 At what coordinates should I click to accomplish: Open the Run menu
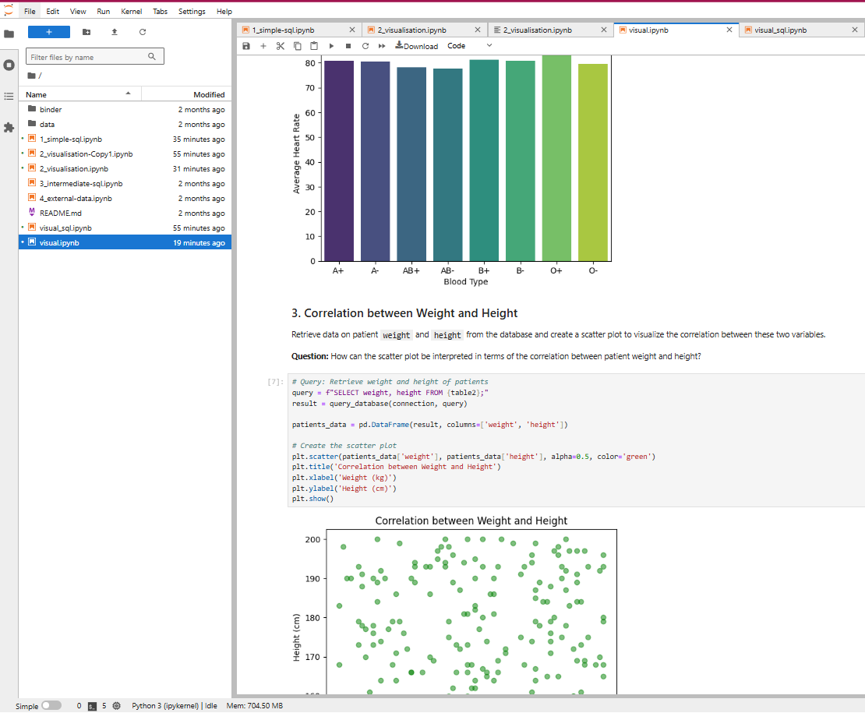click(103, 11)
